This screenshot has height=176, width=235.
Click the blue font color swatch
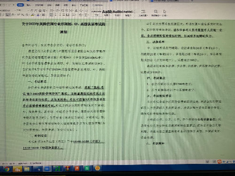click(38, 15)
